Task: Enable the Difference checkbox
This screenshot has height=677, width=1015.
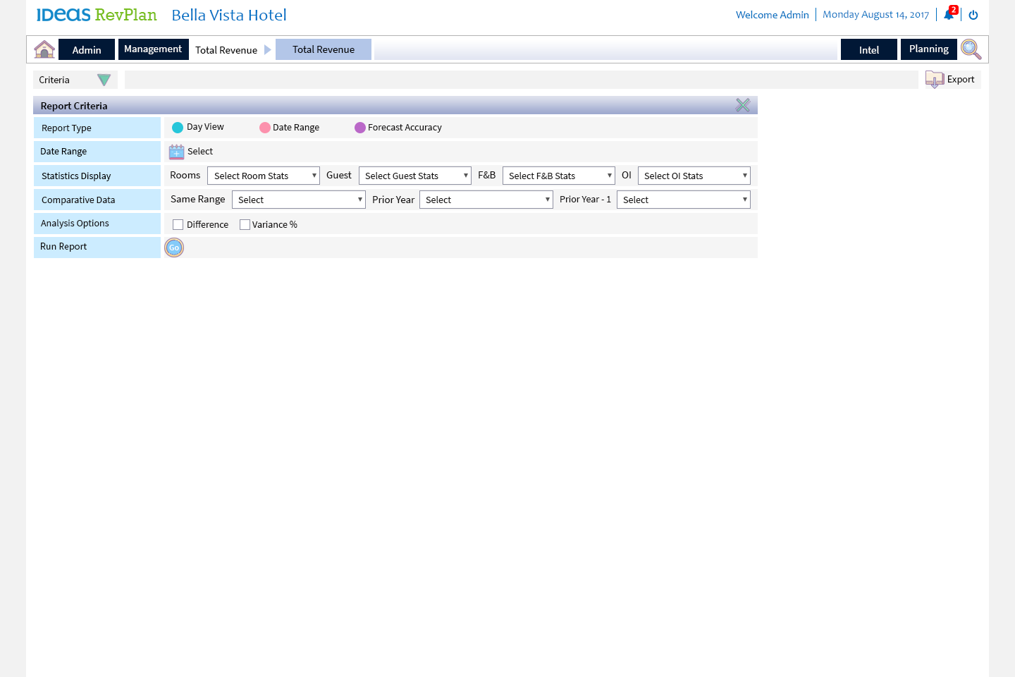Action: [178, 225]
